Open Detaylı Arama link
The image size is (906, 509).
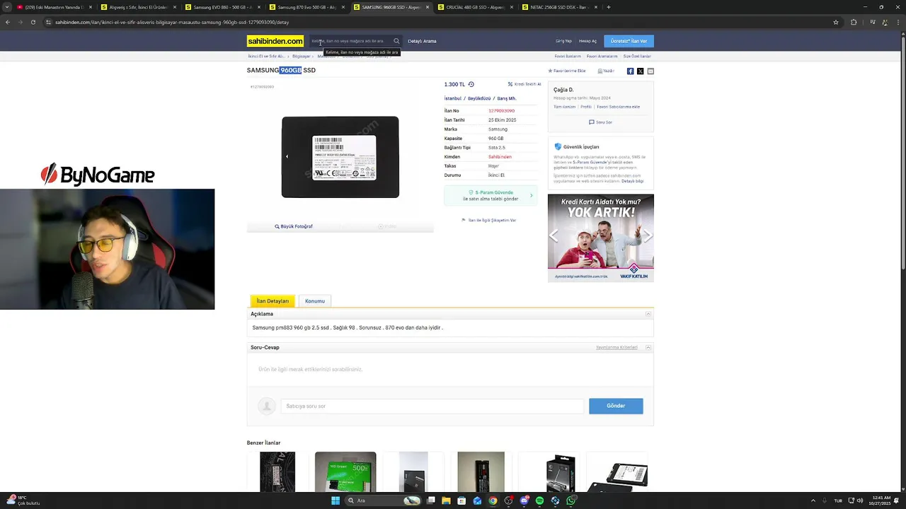[x=422, y=41]
